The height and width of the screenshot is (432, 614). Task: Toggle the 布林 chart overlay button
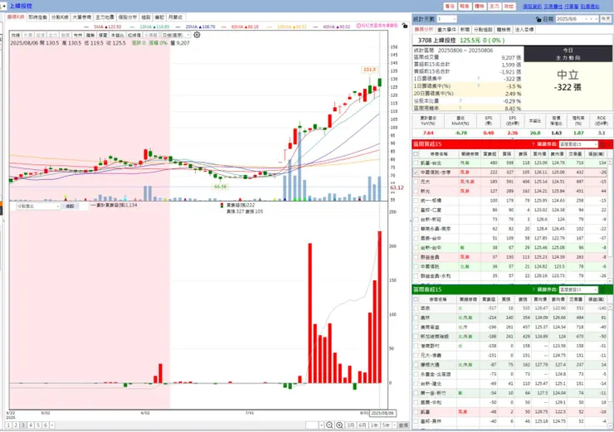(78, 35)
